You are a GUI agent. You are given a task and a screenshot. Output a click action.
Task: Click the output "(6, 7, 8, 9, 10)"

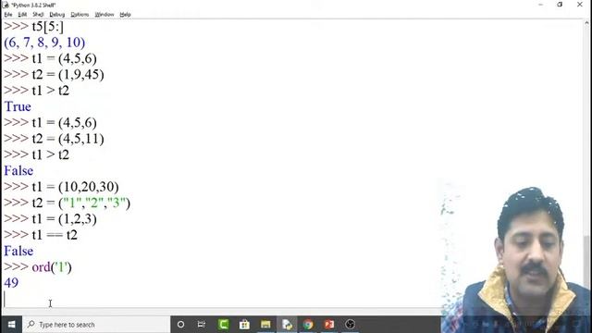44,43
